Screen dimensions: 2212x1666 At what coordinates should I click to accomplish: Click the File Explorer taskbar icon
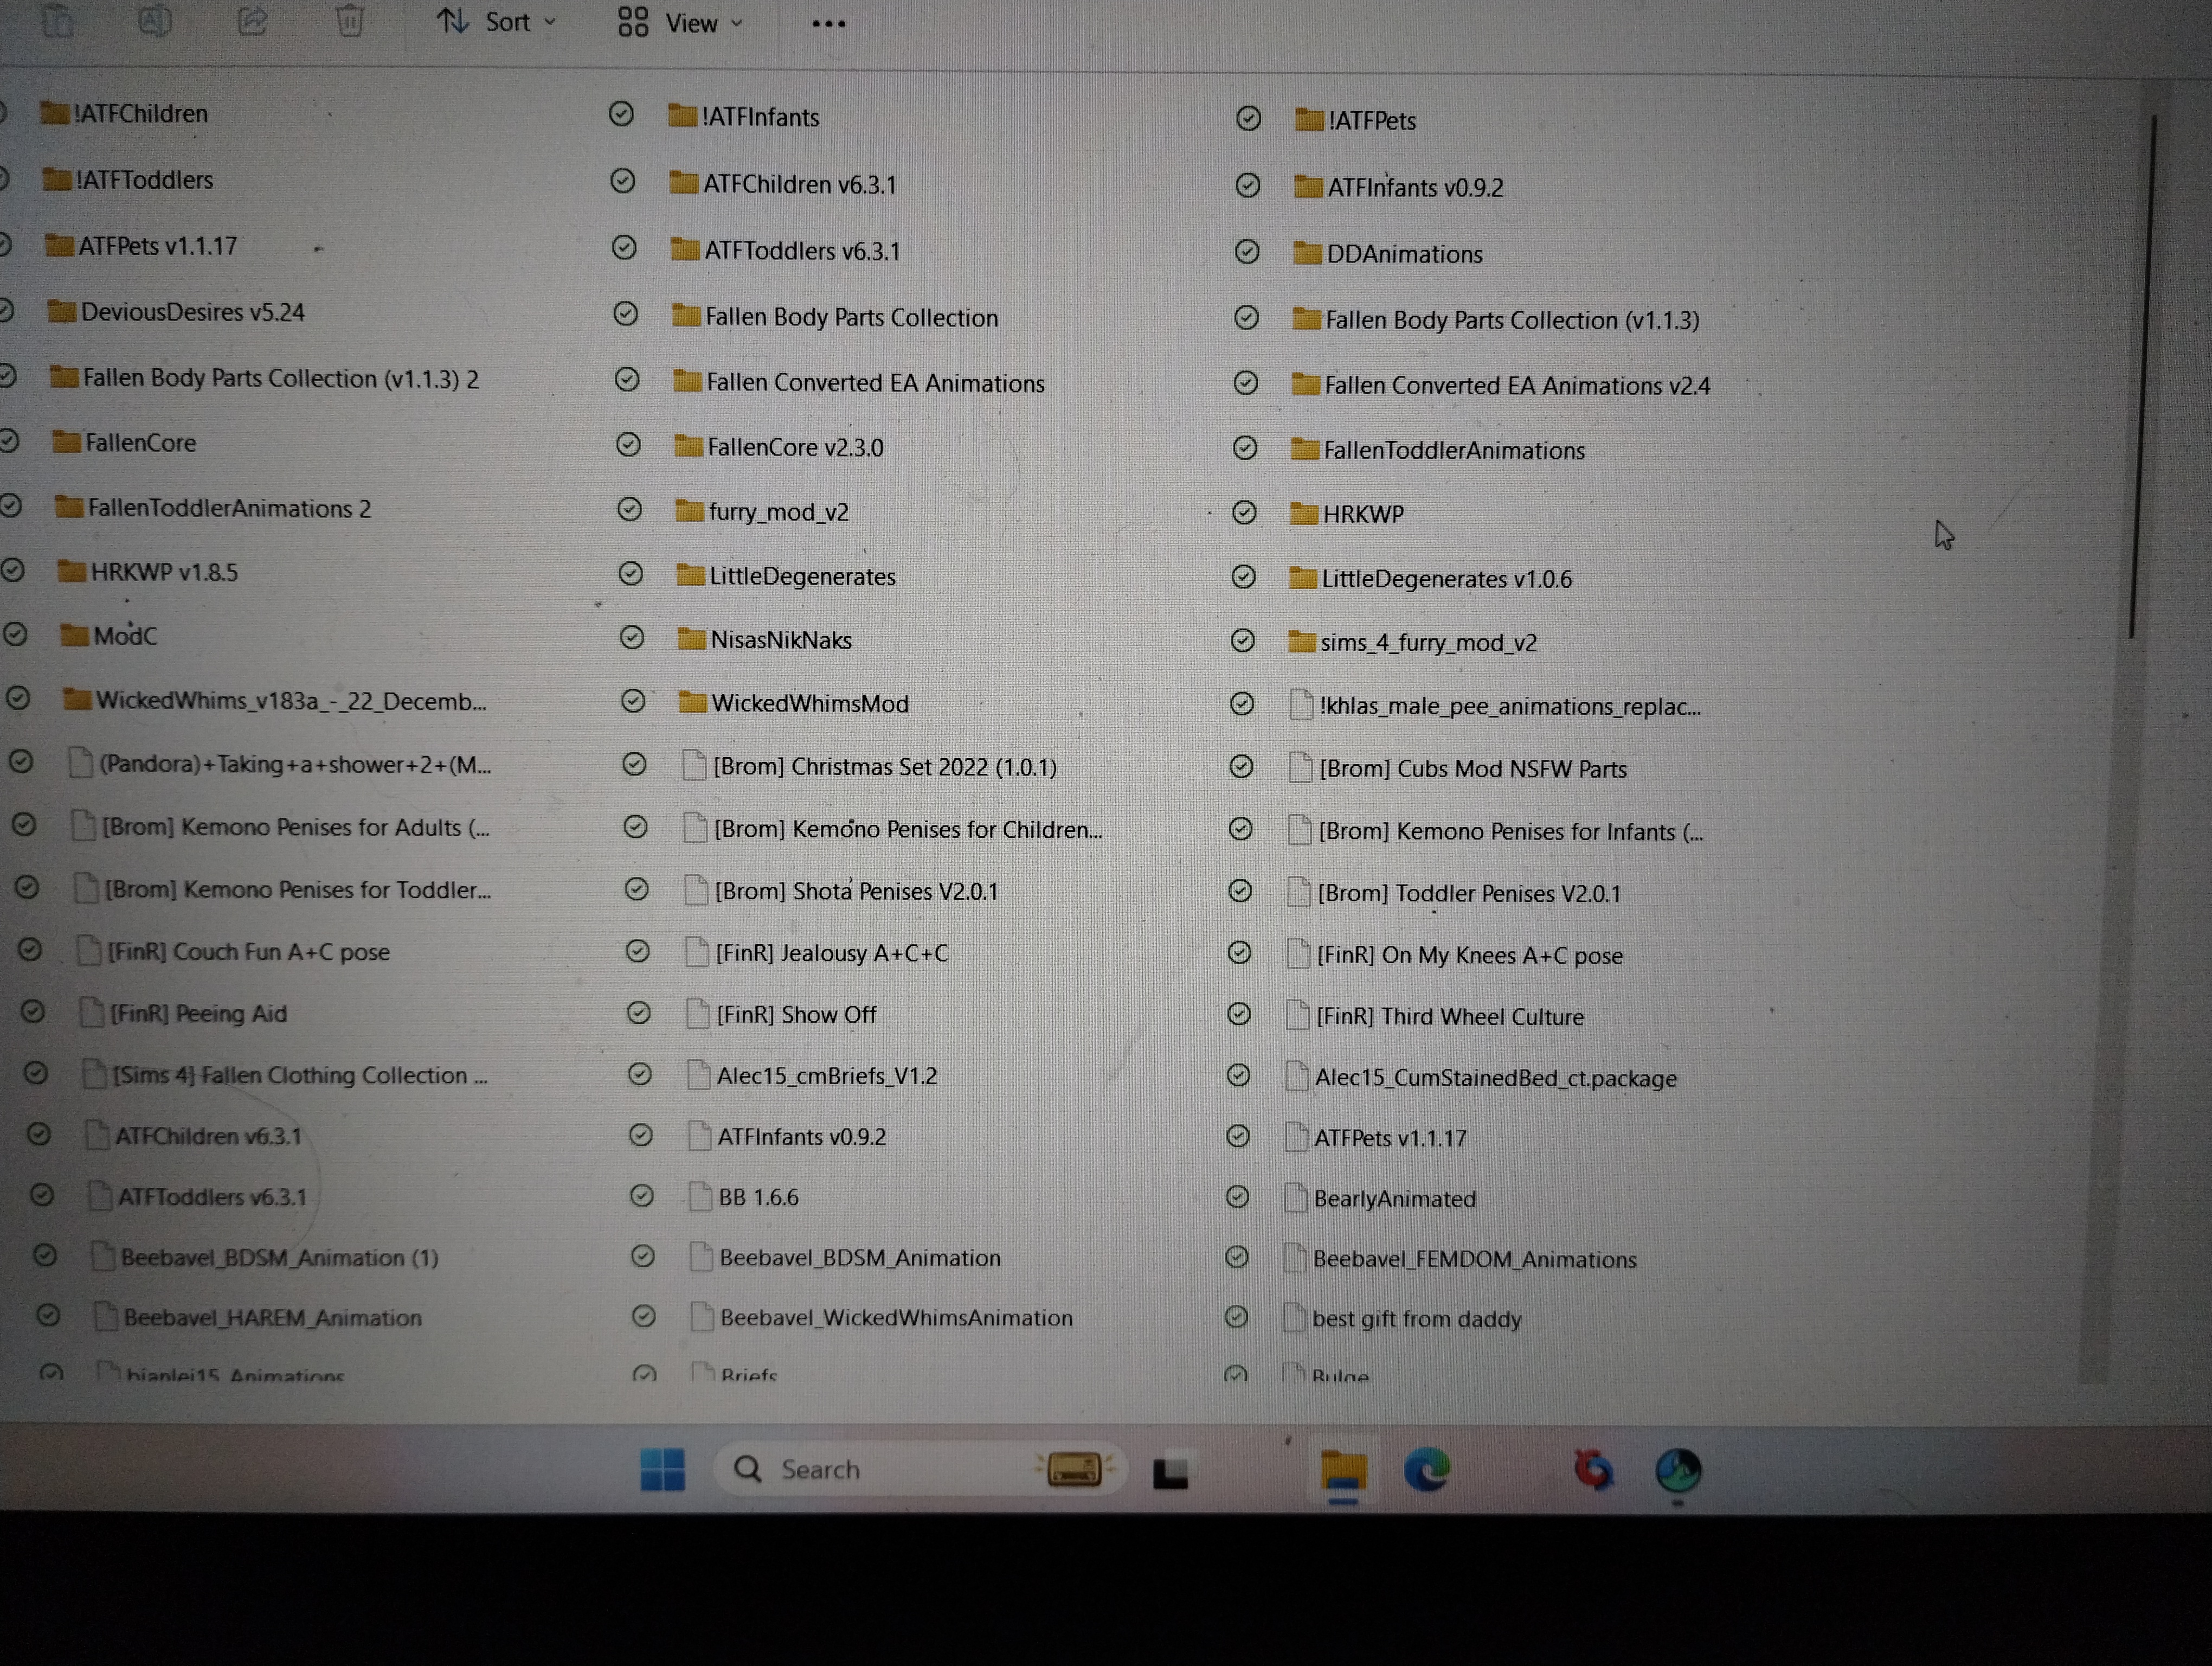[1343, 1471]
